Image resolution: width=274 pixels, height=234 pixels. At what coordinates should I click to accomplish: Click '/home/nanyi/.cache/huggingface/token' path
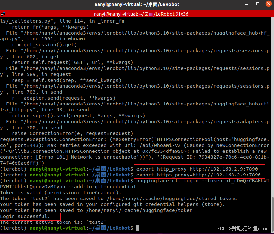(139, 210)
